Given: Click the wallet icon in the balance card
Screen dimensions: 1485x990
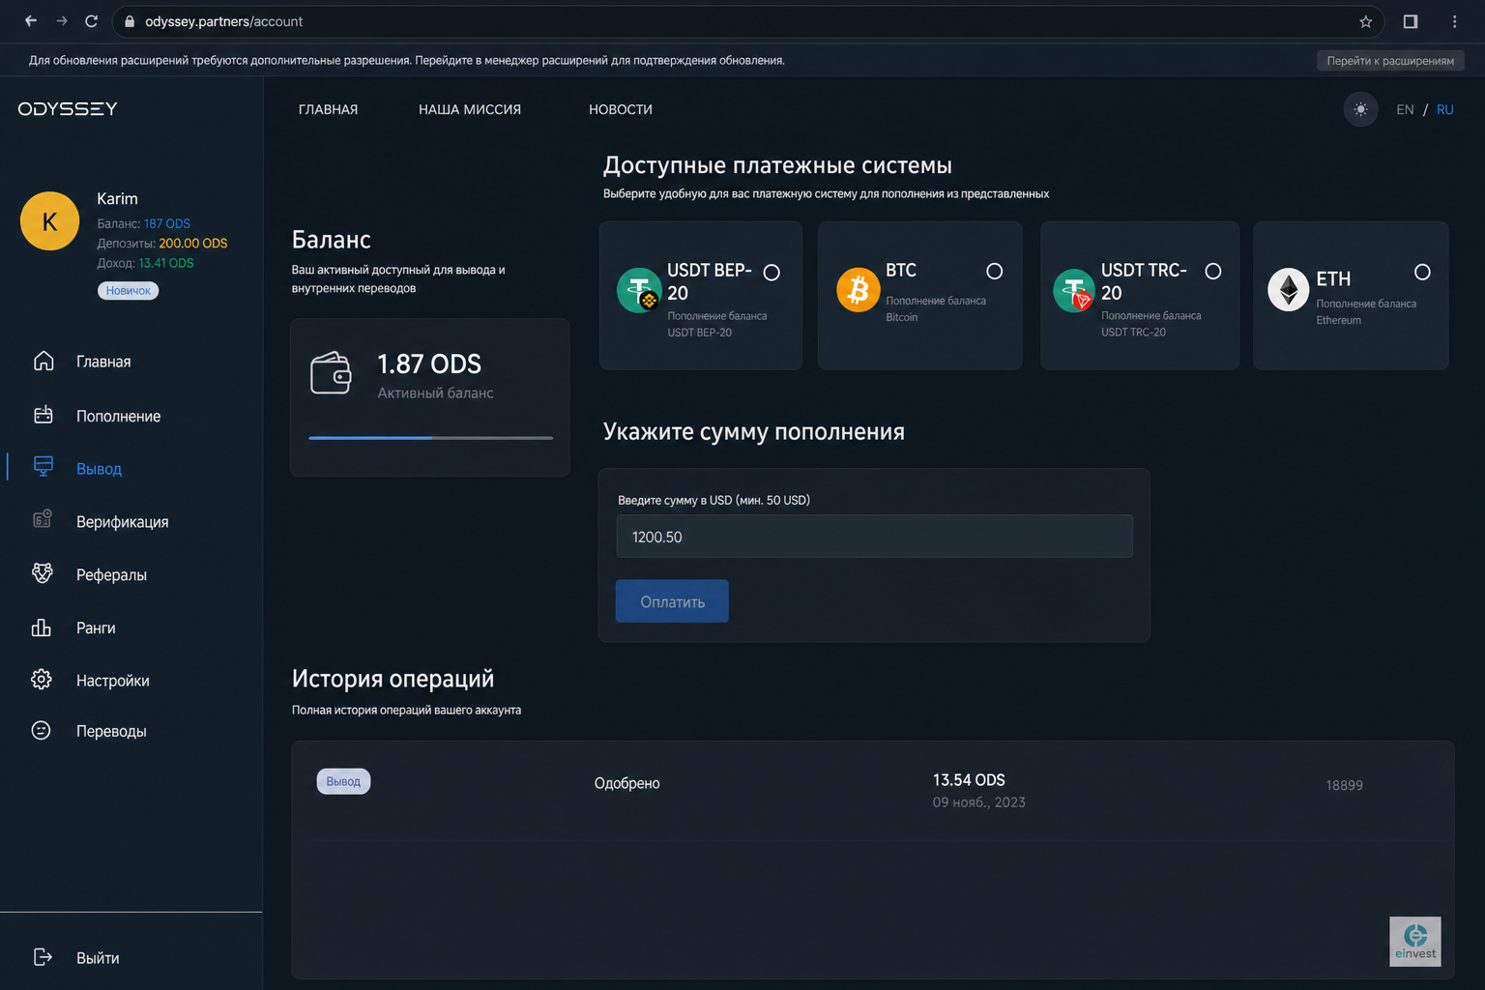Looking at the screenshot, I should 331,373.
